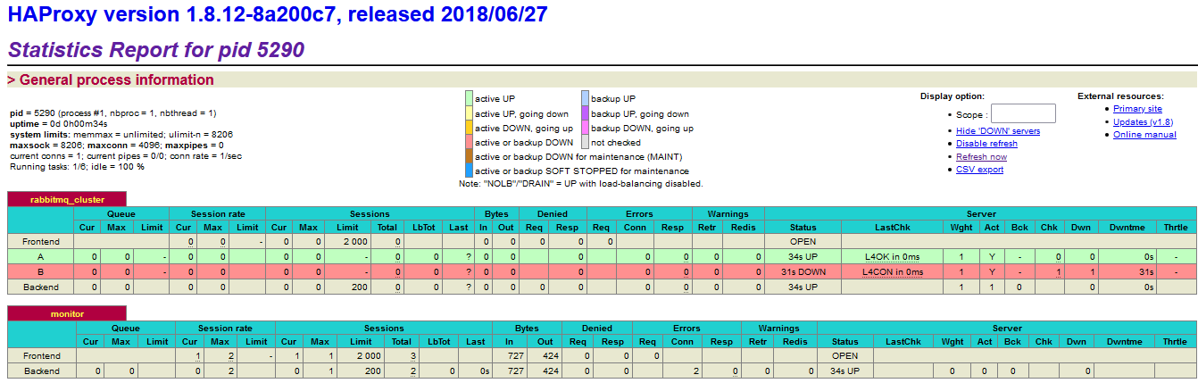Viewport: 1198px width, 383px height.
Task: Click the HAProxy version heading
Action: tap(278, 15)
